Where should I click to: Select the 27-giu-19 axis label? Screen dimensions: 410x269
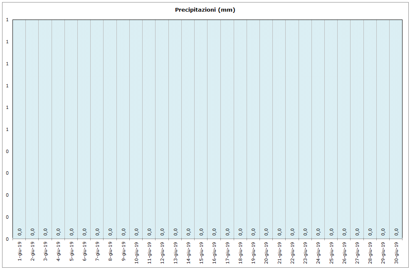[357, 252]
